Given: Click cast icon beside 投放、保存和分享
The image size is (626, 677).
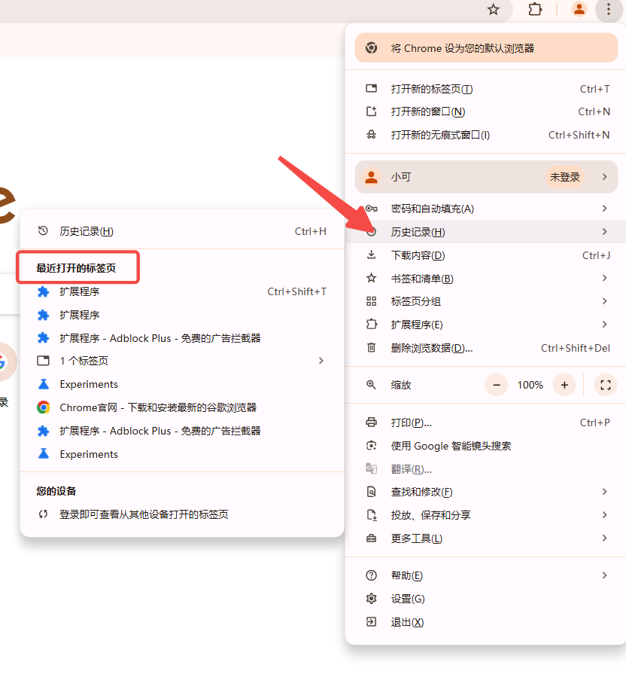Looking at the screenshot, I should (x=371, y=515).
